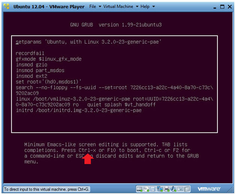Click the 'insmod ext2' line

(x=32, y=76)
